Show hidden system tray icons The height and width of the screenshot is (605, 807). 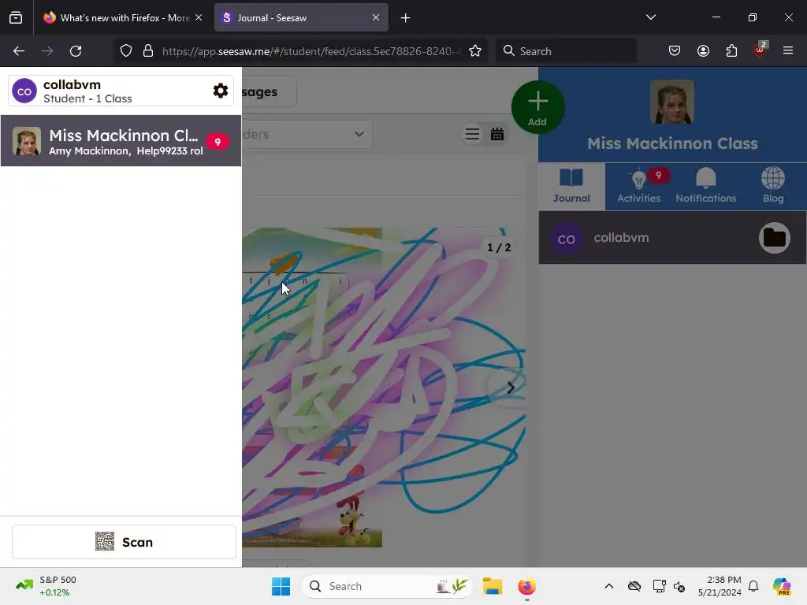pyautogui.click(x=609, y=586)
